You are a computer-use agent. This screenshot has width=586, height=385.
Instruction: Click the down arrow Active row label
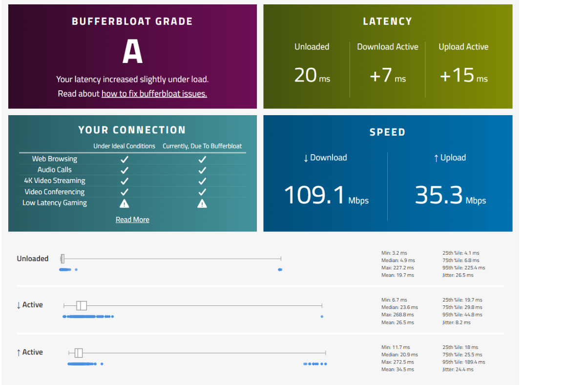[x=30, y=305]
